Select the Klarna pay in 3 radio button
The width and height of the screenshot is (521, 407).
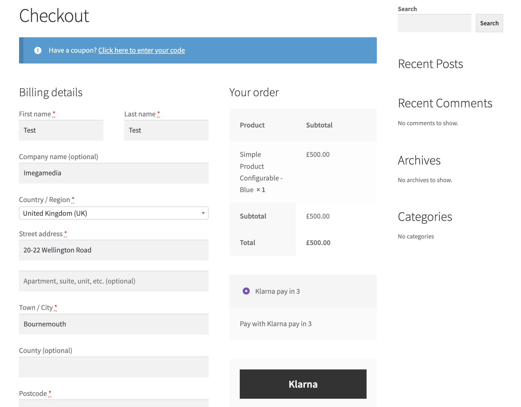tap(246, 291)
